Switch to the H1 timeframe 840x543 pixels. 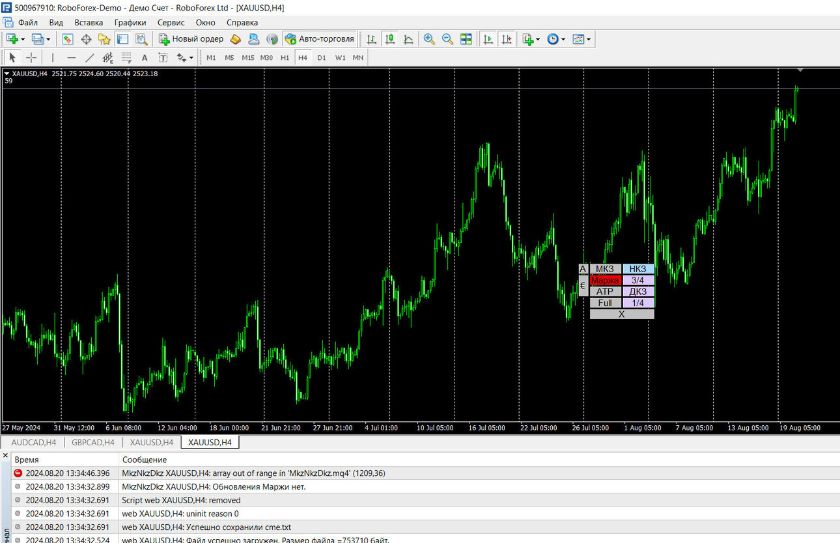[285, 57]
